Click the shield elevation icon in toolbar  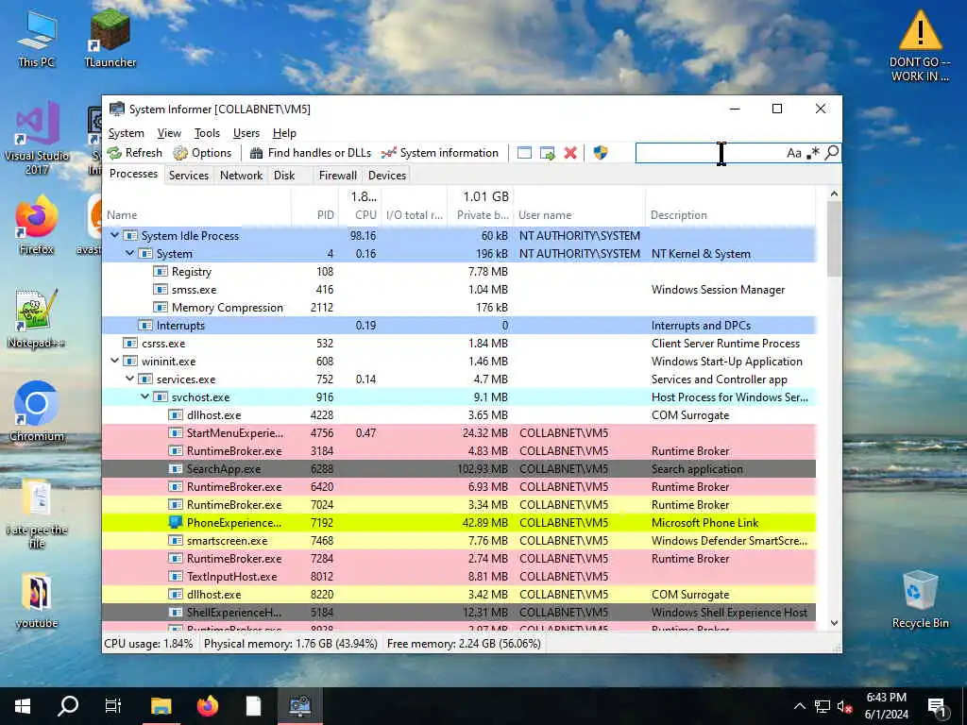(x=601, y=153)
